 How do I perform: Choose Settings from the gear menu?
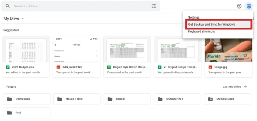(x=194, y=17)
